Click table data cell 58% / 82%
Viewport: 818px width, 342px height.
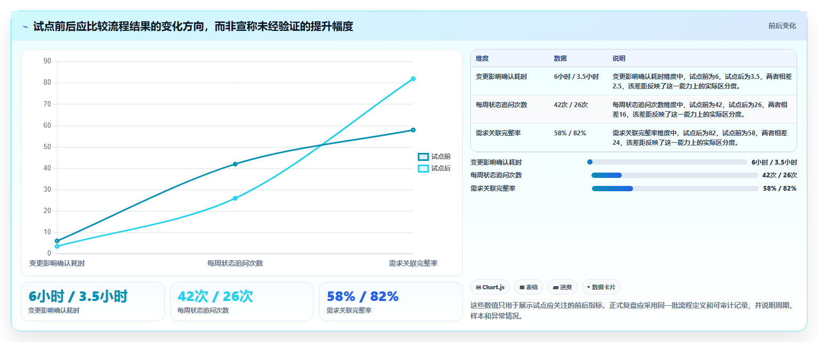[570, 133]
